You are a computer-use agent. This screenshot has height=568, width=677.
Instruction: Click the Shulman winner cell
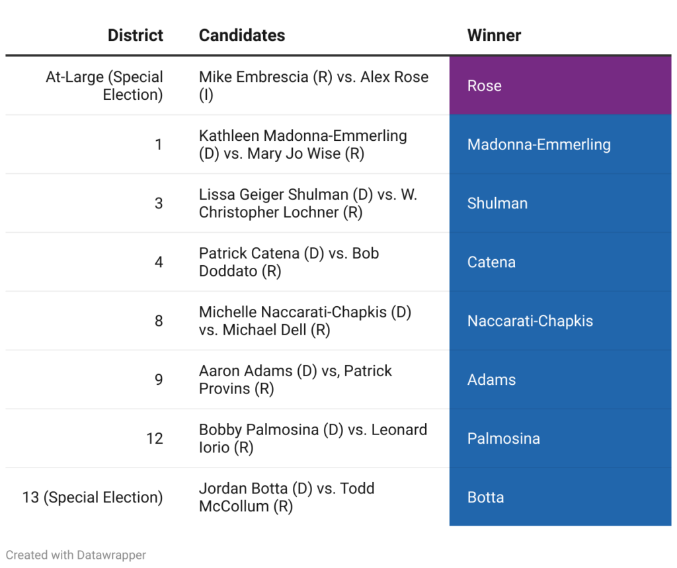560,204
